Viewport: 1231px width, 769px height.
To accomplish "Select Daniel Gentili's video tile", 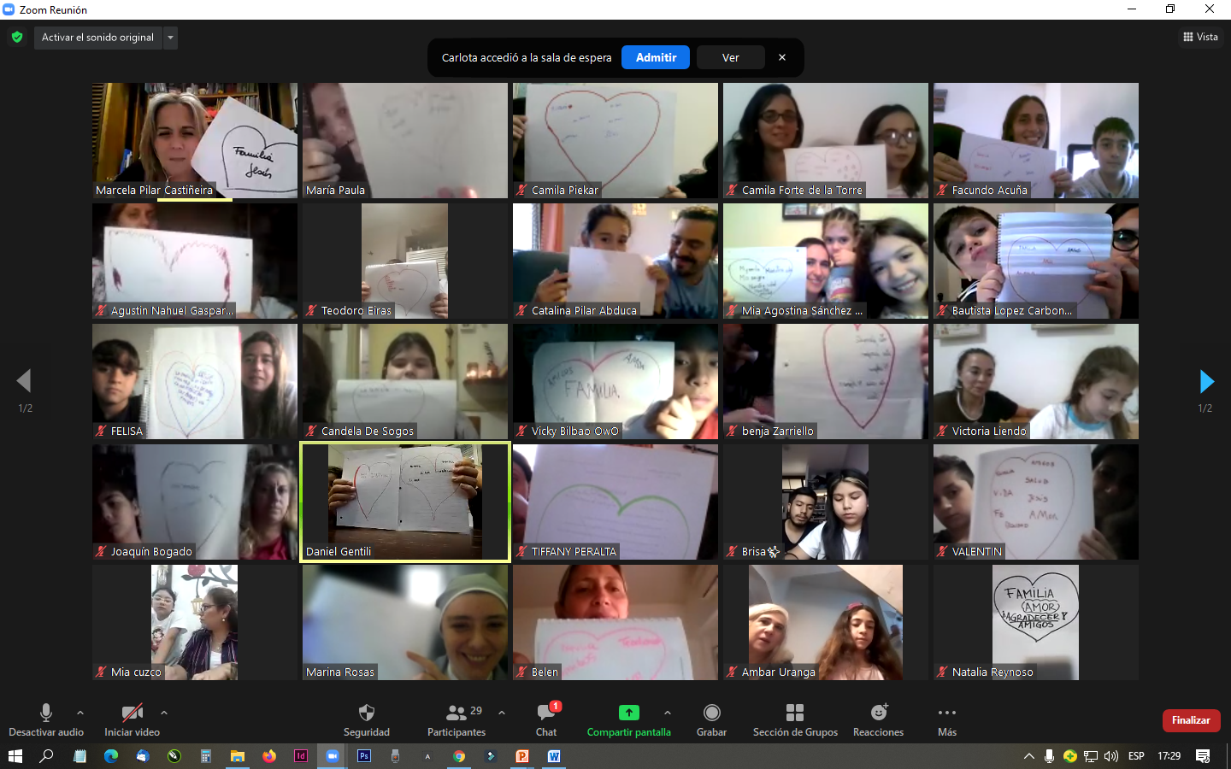I will [x=405, y=502].
